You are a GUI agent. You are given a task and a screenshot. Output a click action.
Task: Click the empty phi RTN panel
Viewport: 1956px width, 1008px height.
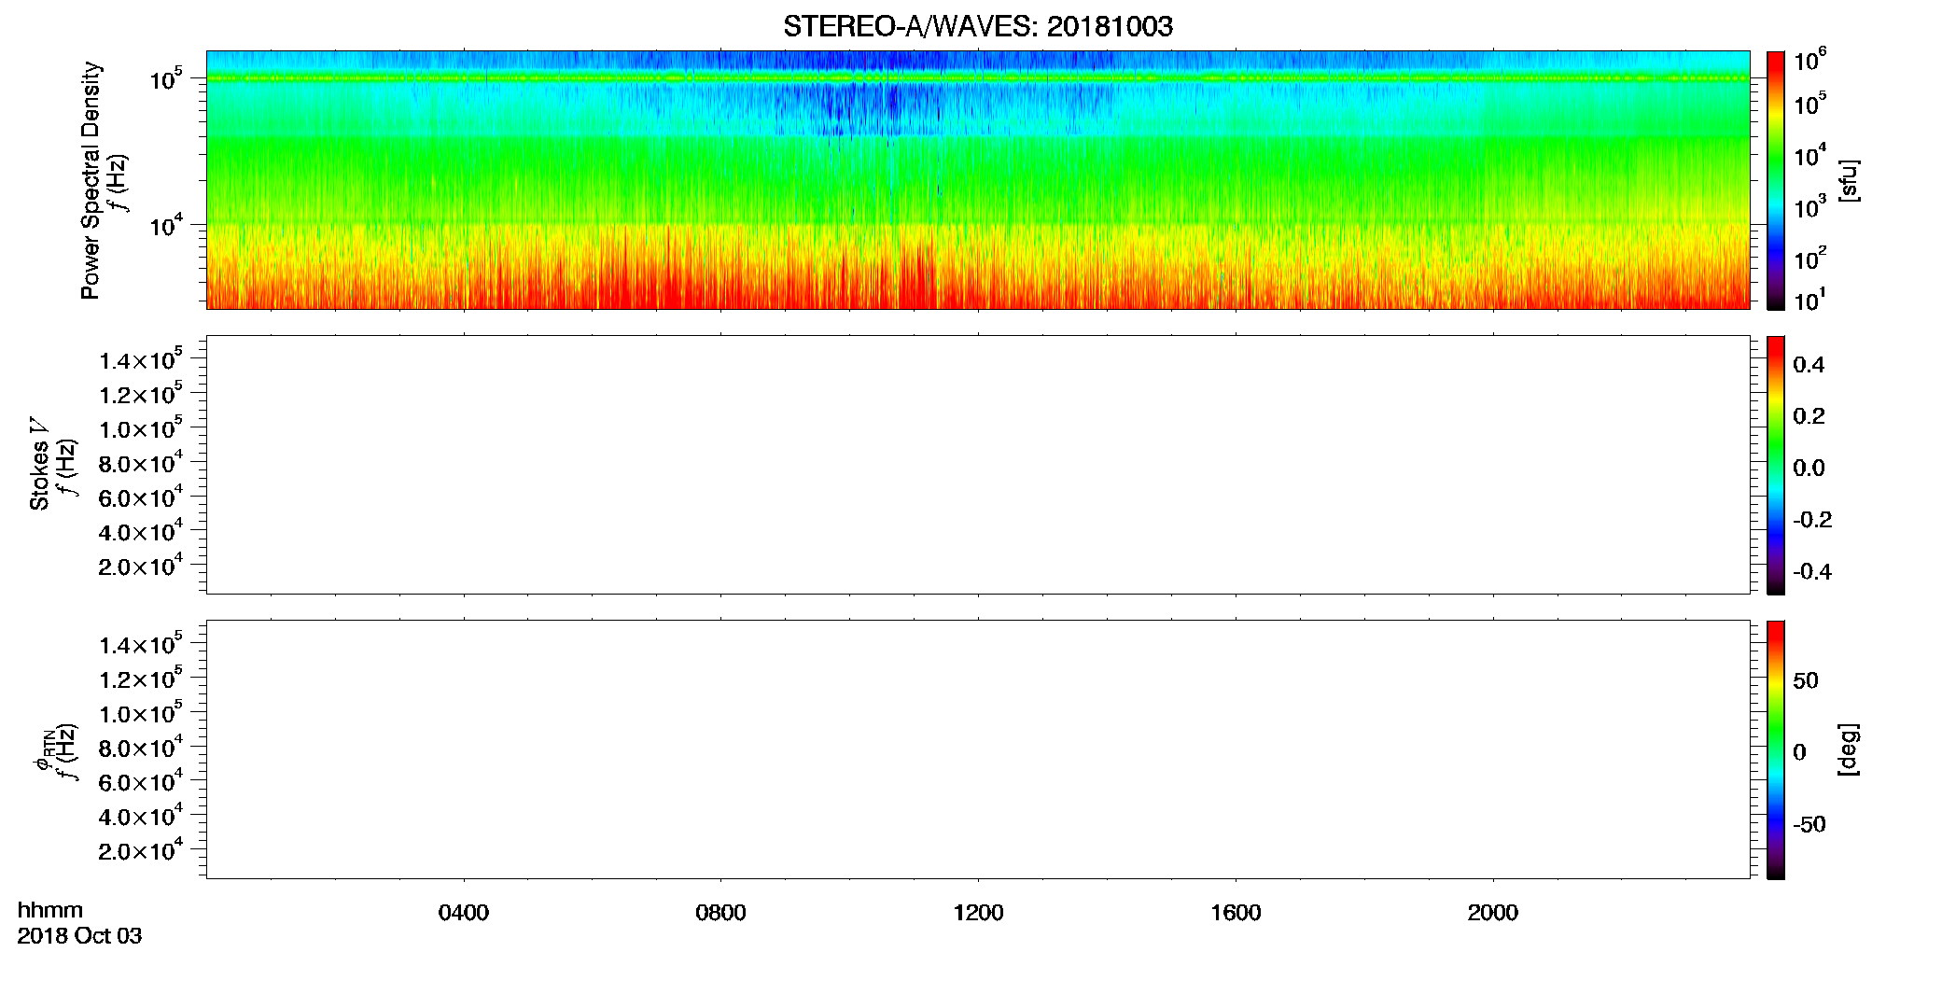point(978,749)
